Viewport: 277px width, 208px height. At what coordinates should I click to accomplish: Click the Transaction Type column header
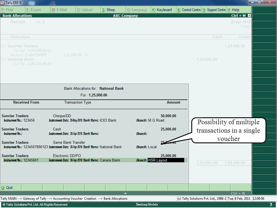(x=78, y=102)
